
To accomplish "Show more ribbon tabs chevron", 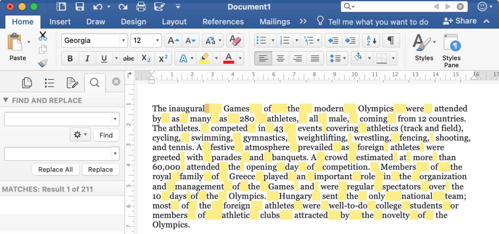I will pos(303,21).
